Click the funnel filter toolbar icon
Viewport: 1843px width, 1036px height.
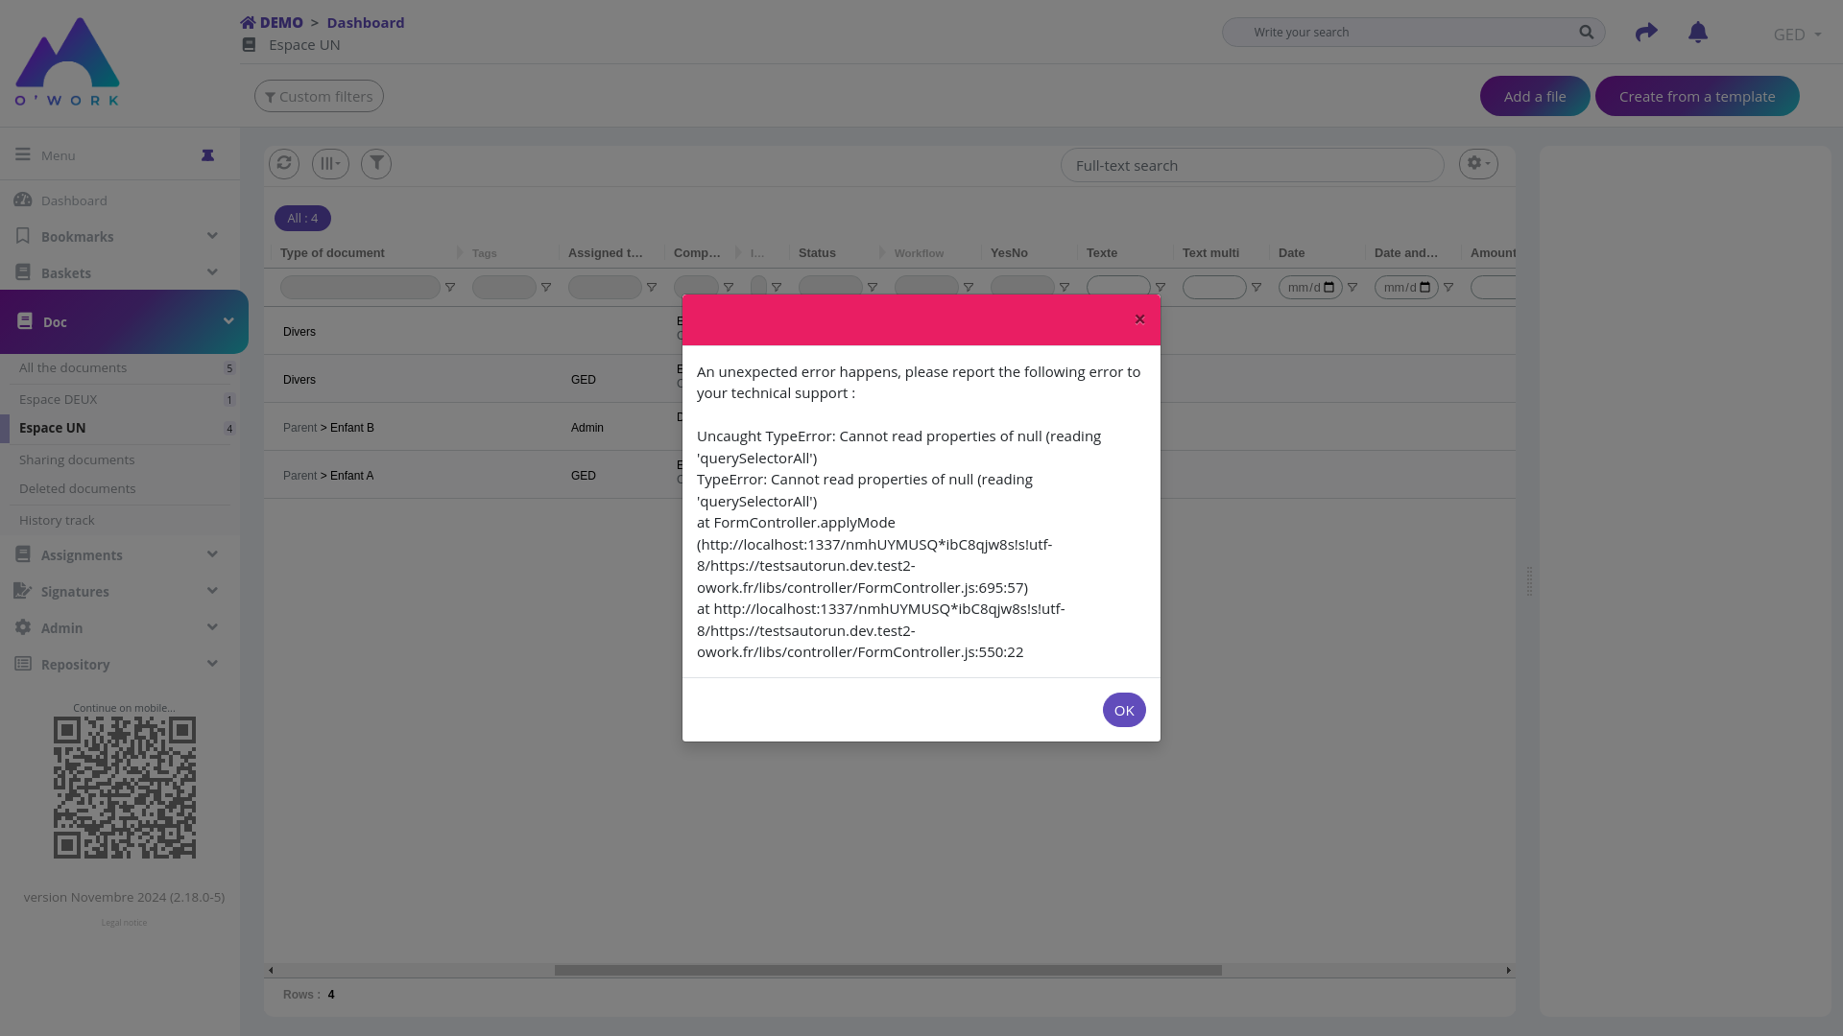(376, 164)
